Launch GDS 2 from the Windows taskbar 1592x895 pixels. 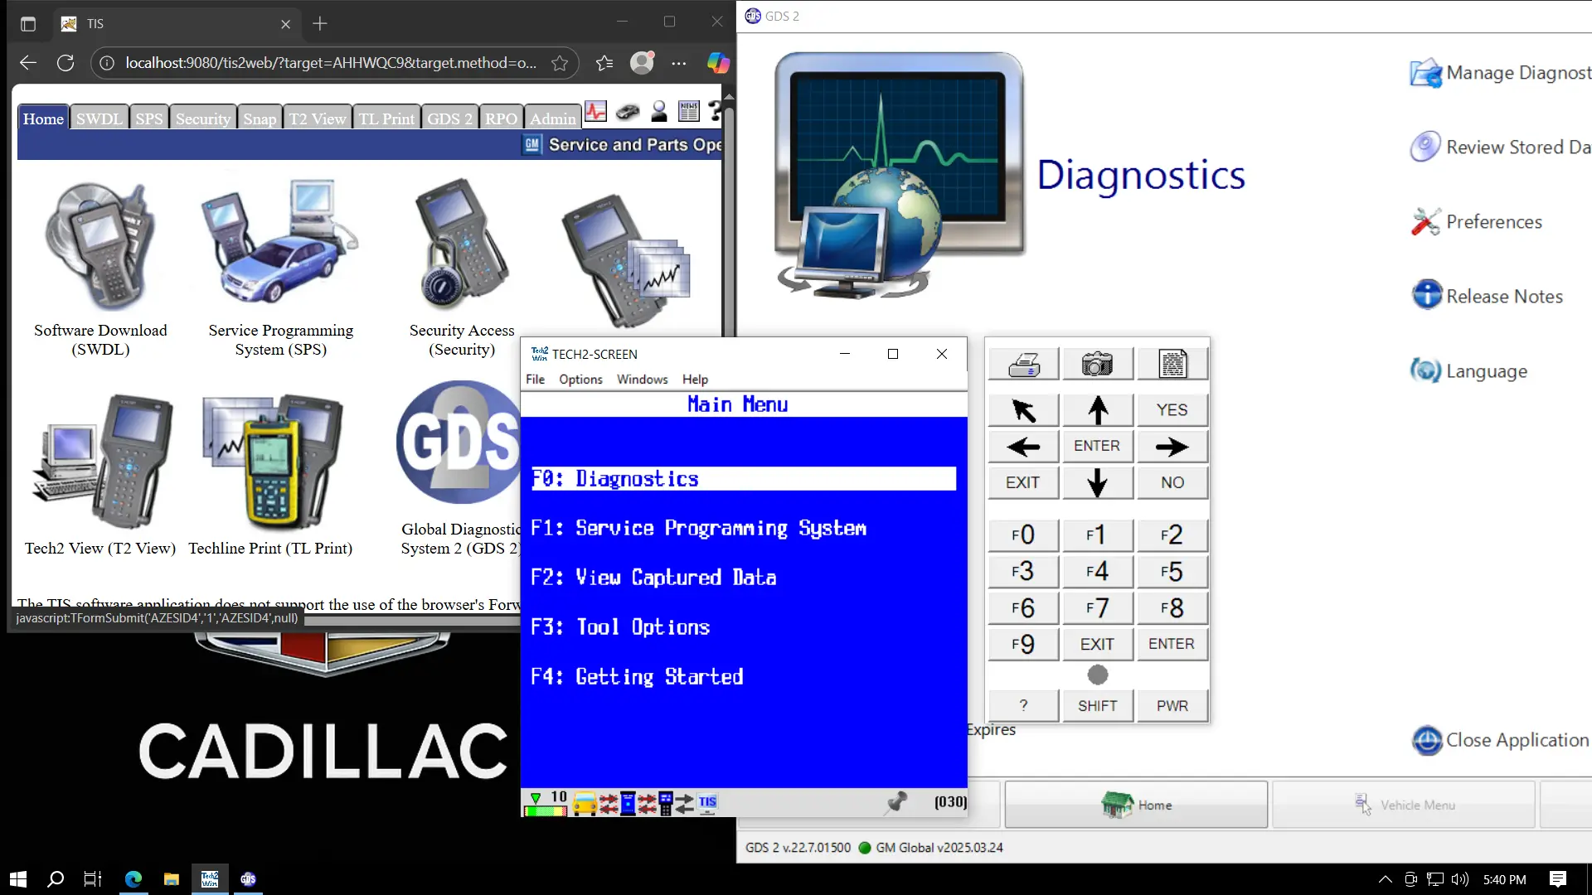(x=247, y=878)
